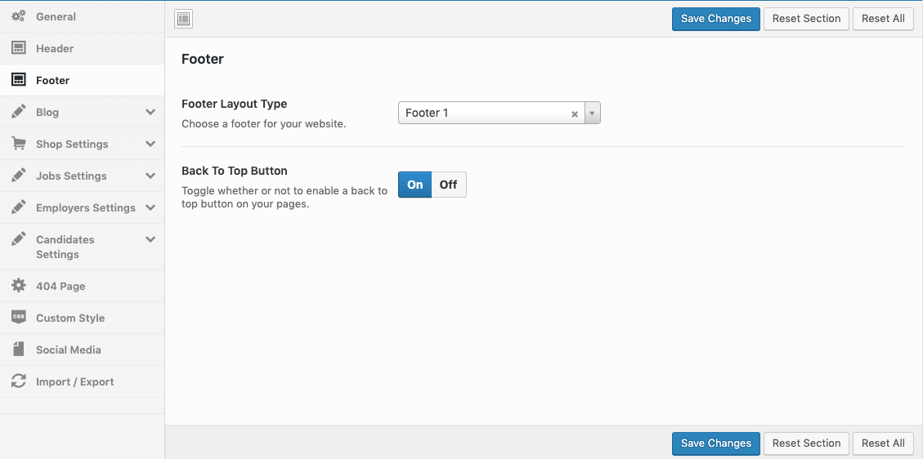Screen dimensions: 923x459
Task: Click the Social Media document icon
Action: [18, 350]
